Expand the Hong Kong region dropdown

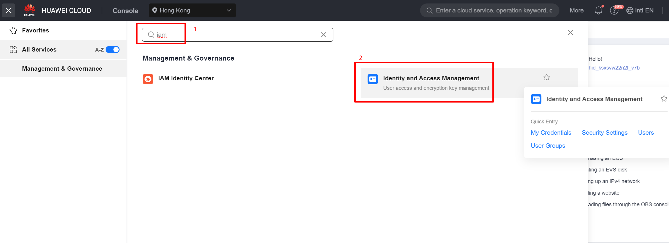pos(192,10)
